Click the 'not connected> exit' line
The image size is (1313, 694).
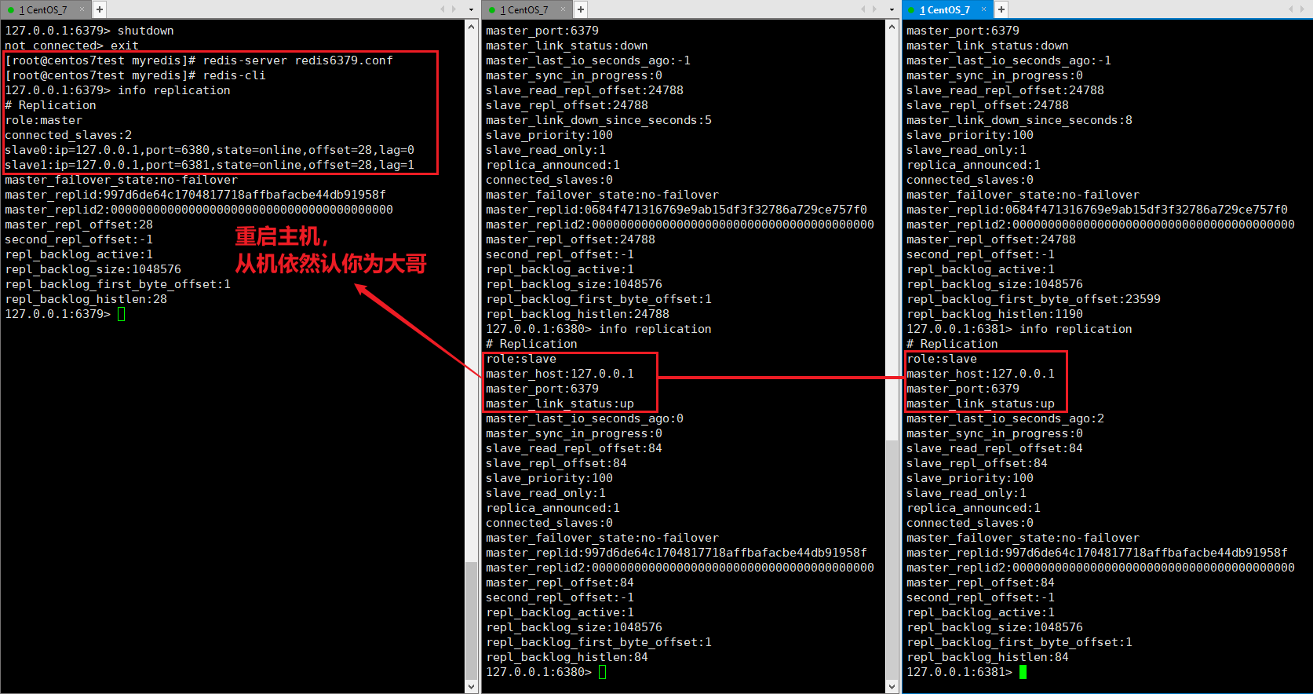[71, 46]
